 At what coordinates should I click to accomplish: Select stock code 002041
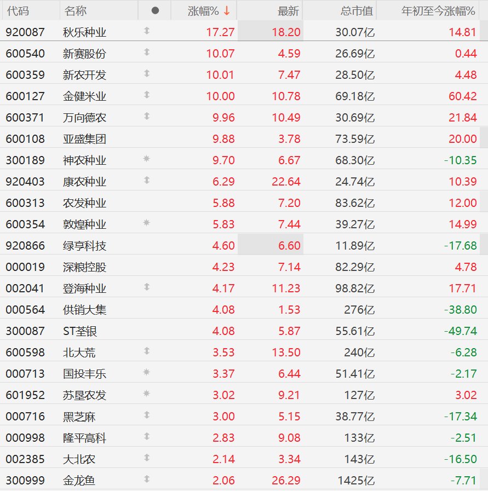tap(25, 288)
